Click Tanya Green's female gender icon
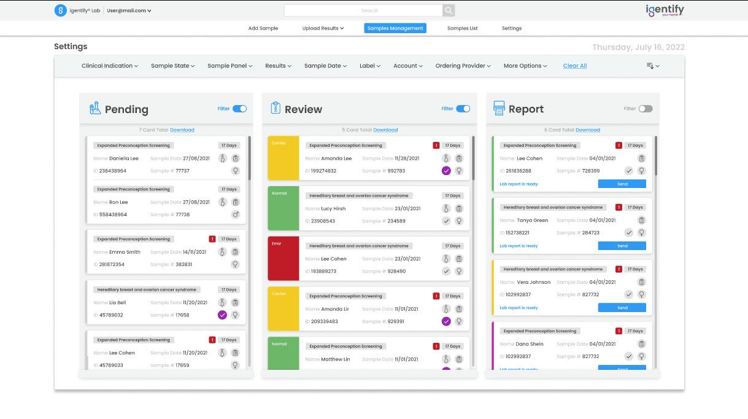Viewport: 748px width, 419px height. click(642, 233)
